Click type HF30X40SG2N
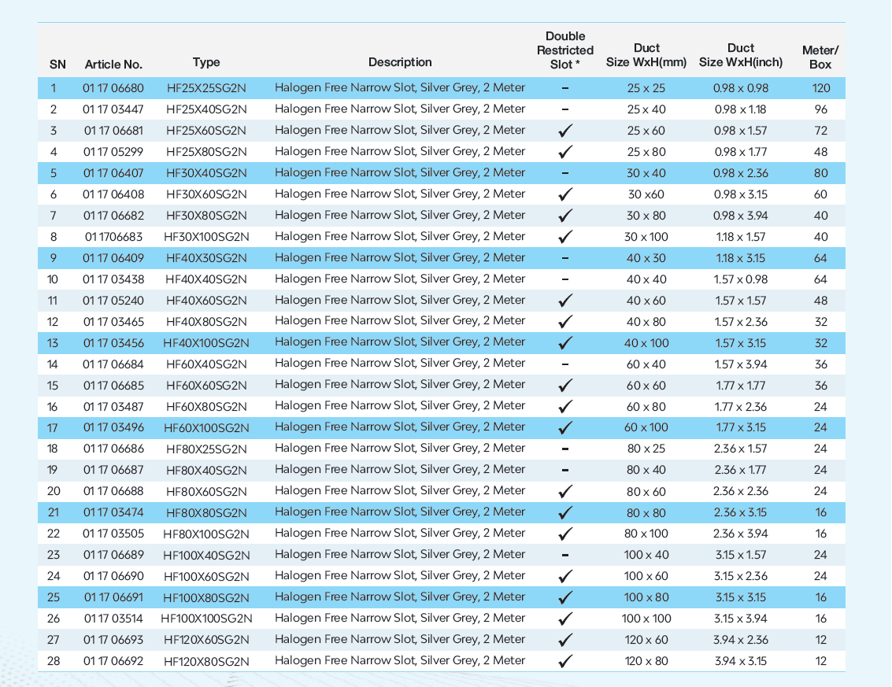Image resolution: width=892 pixels, height=687 pixels. pyautogui.click(x=206, y=173)
